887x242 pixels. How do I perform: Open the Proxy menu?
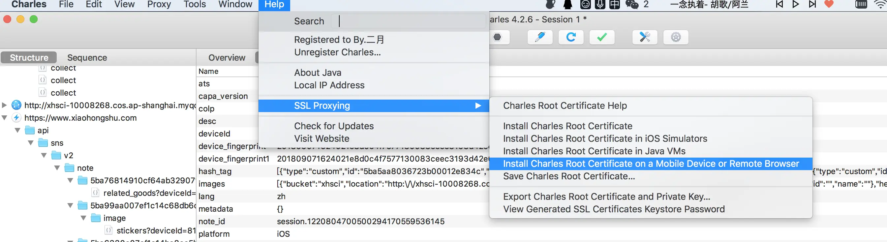point(159,4)
